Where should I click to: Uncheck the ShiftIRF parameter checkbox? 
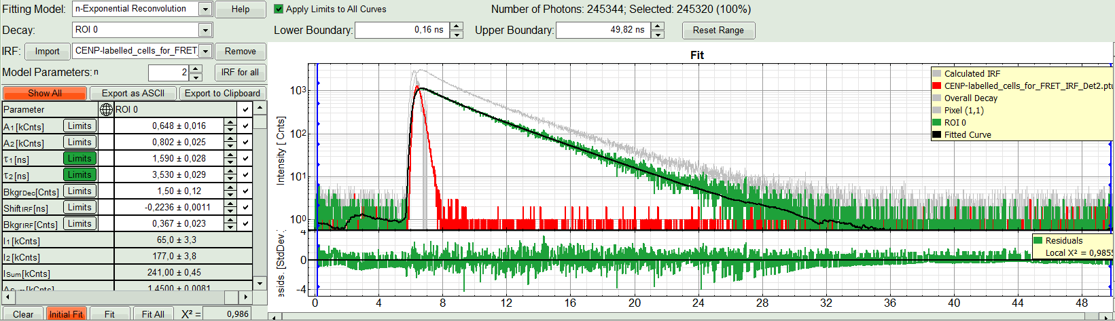pyautogui.click(x=245, y=208)
